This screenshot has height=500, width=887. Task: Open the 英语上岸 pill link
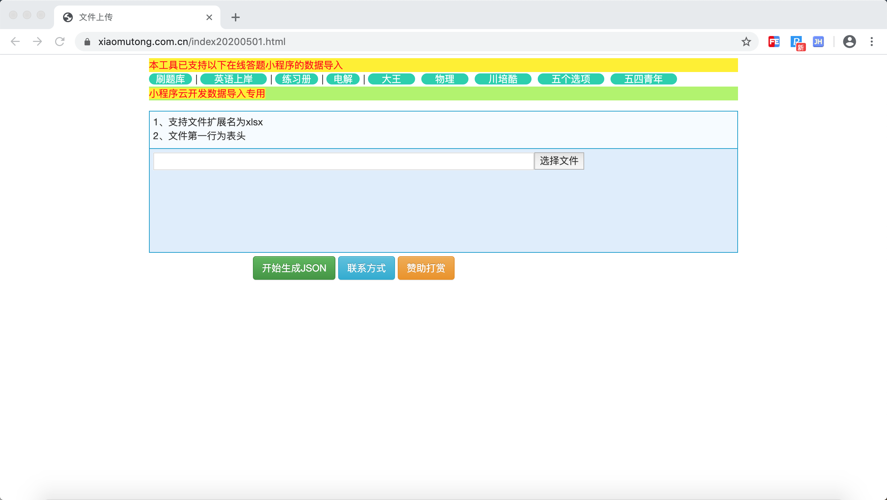coord(233,79)
